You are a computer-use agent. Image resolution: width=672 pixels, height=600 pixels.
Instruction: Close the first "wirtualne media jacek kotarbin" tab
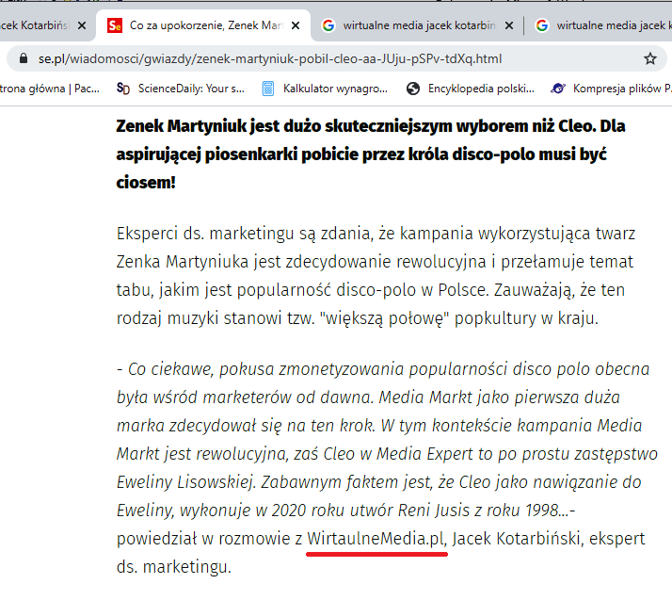509,25
